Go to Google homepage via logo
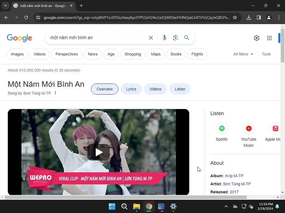 point(19,38)
